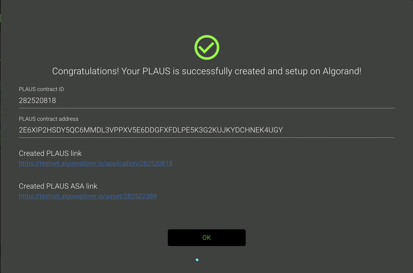Select the PLAUS contract address field
The width and height of the screenshot is (413, 273).
point(206,130)
